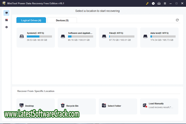Switch to the Devices tab
The image size is (186, 124).
(62, 20)
